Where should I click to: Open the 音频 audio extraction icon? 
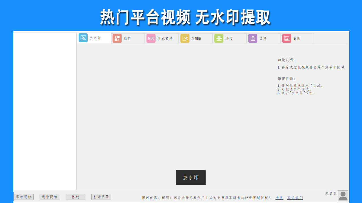tap(253, 38)
